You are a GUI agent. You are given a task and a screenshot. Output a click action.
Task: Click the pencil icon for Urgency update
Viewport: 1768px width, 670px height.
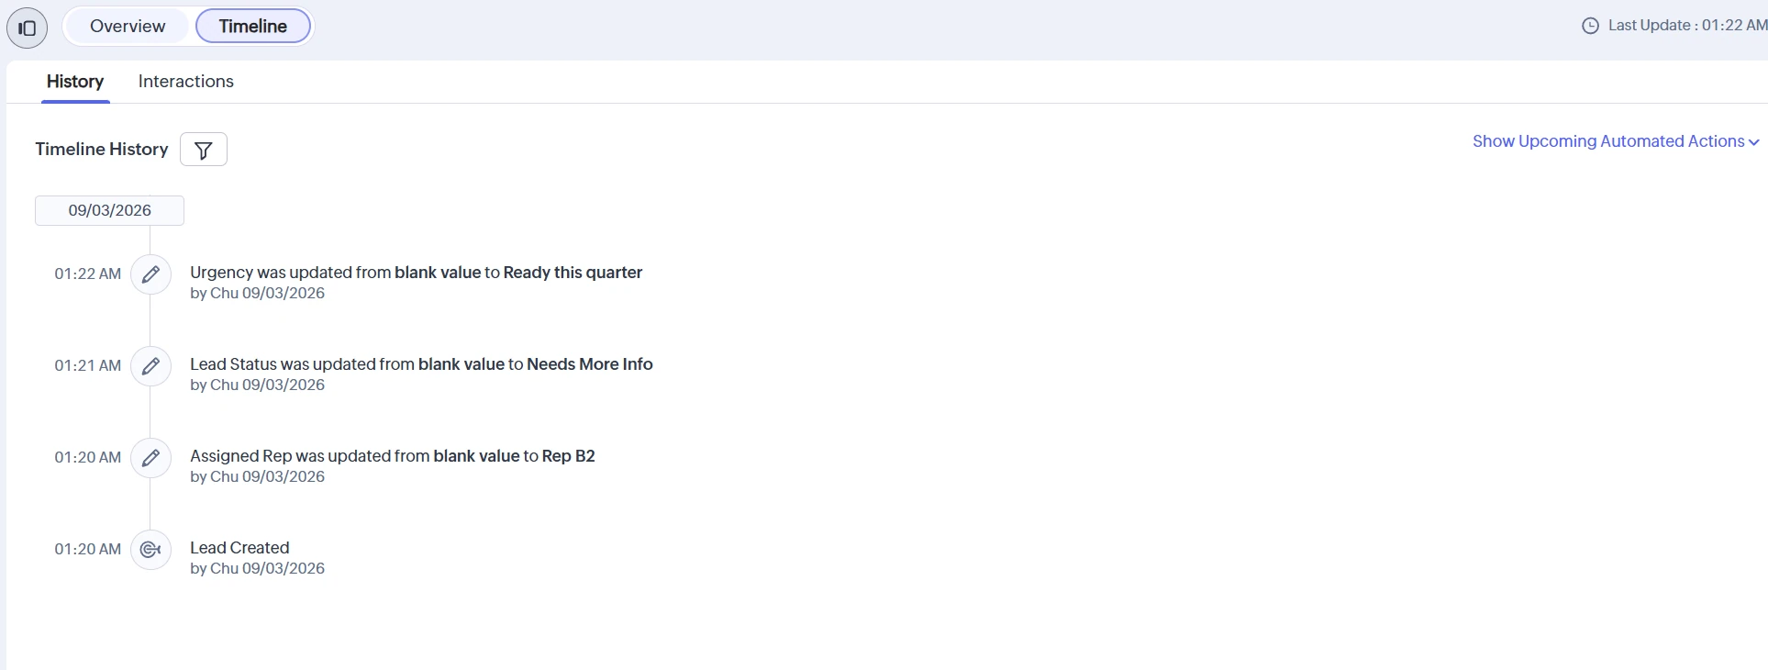(150, 274)
